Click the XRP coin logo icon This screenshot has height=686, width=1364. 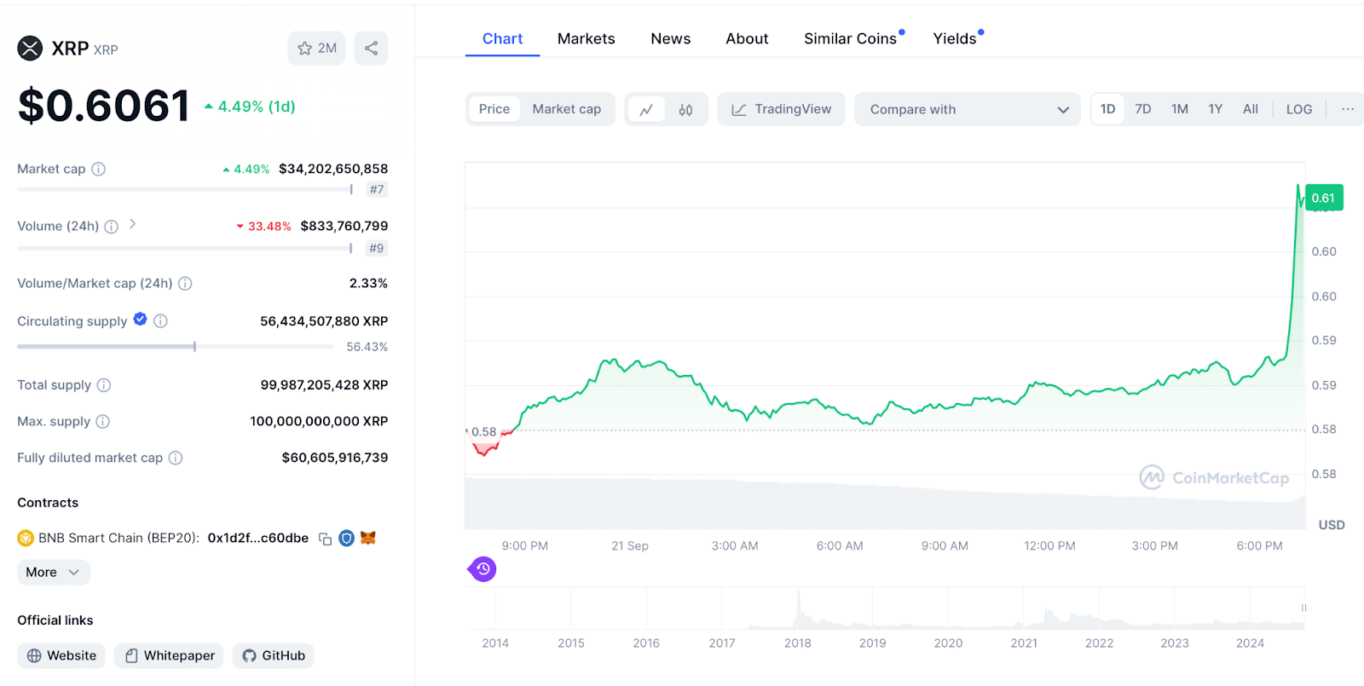pyautogui.click(x=30, y=49)
